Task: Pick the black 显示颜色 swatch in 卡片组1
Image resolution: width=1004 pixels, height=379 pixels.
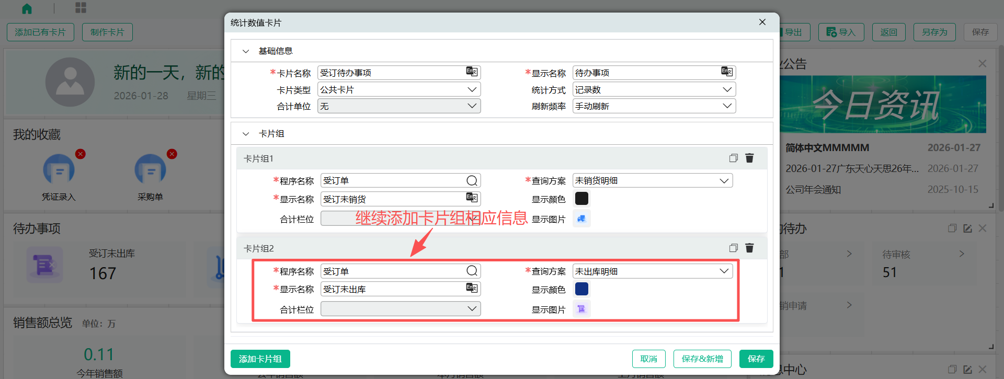Action: (x=581, y=199)
